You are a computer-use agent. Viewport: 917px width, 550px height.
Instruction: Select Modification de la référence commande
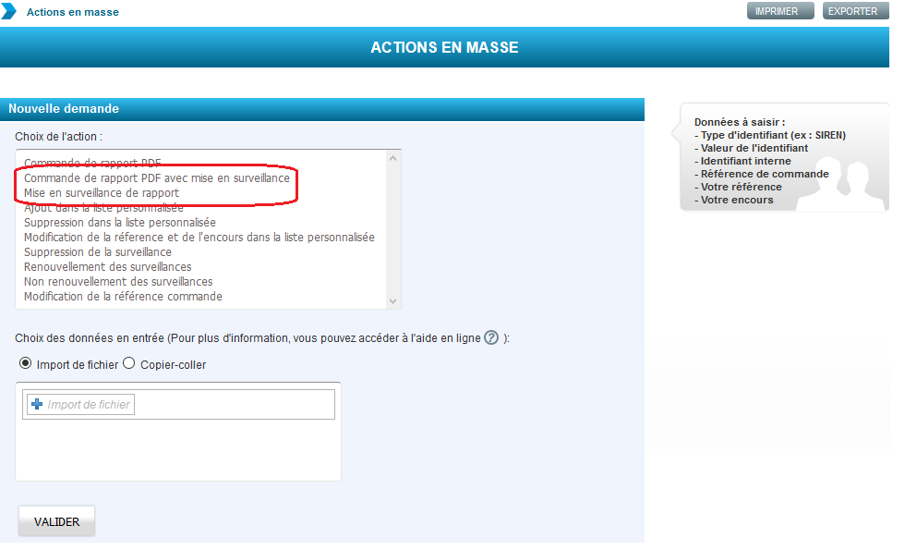[x=123, y=296]
